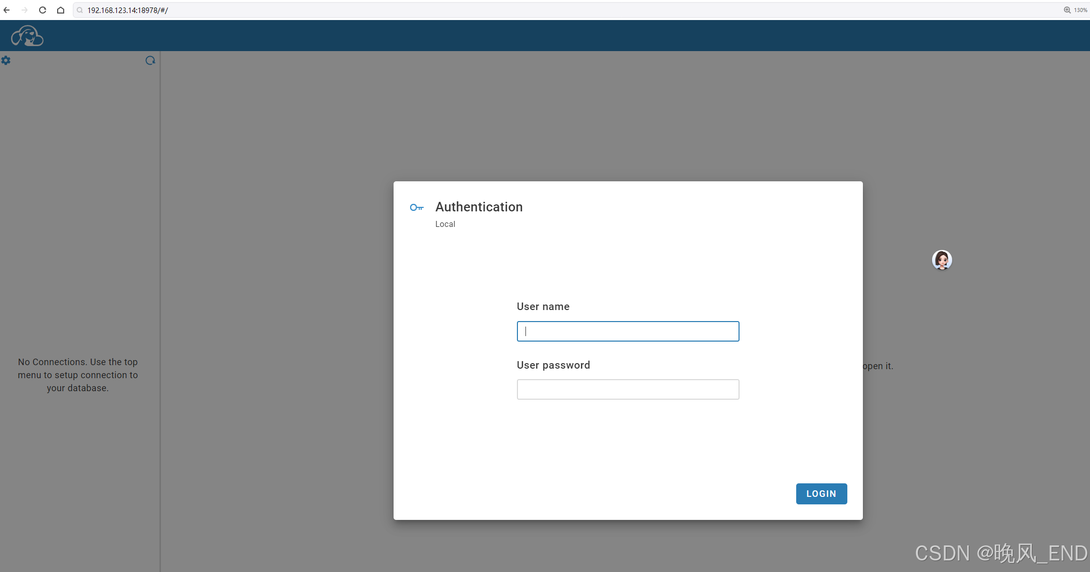Image resolution: width=1090 pixels, height=572 pixels.
Task: Click the browser address bar URL
Action: (127, 10)
